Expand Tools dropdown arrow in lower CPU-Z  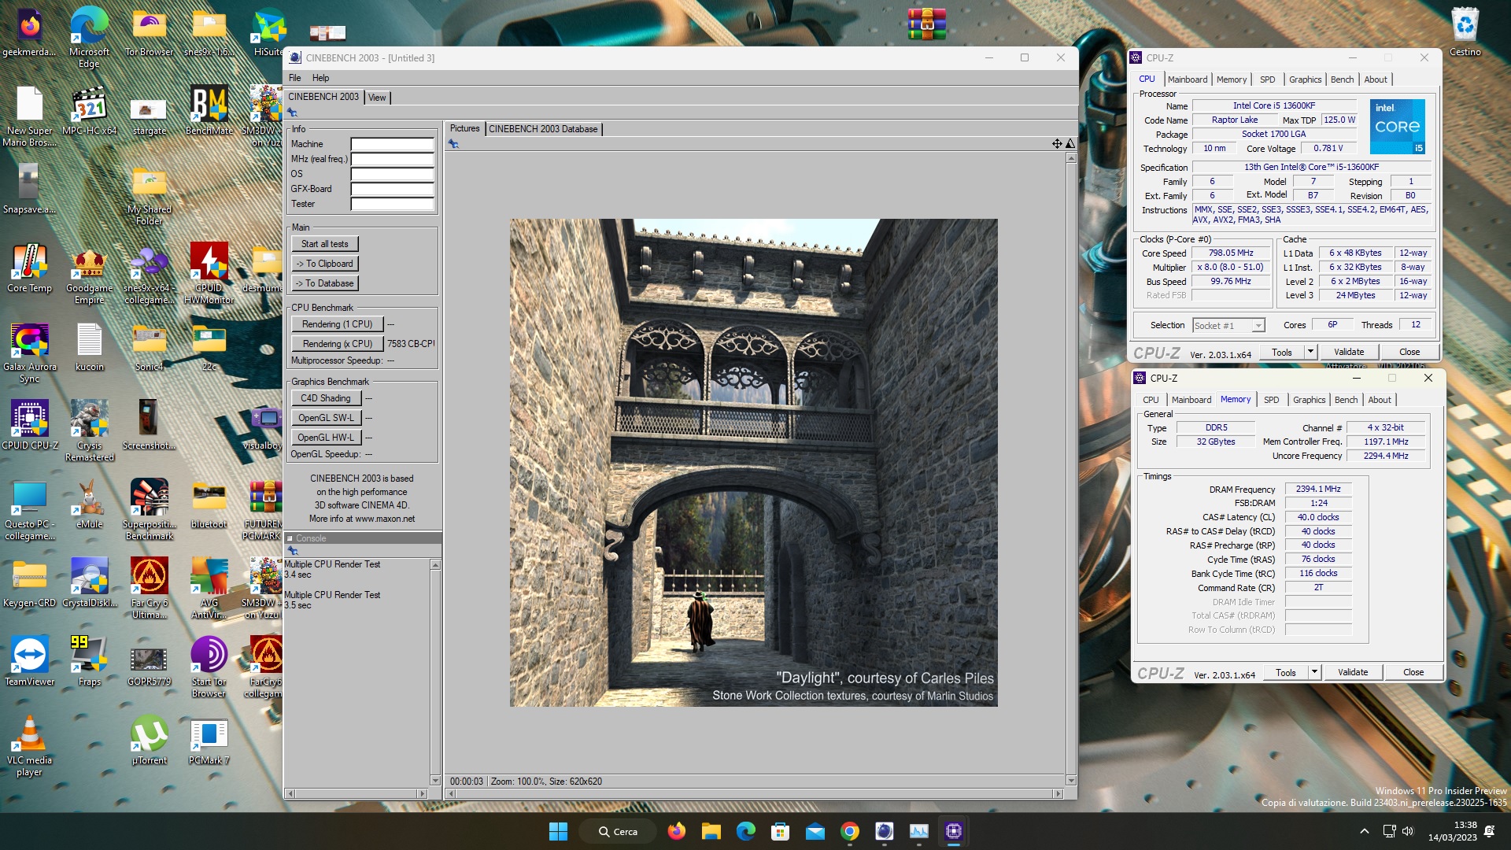(x=1314, y=672)
